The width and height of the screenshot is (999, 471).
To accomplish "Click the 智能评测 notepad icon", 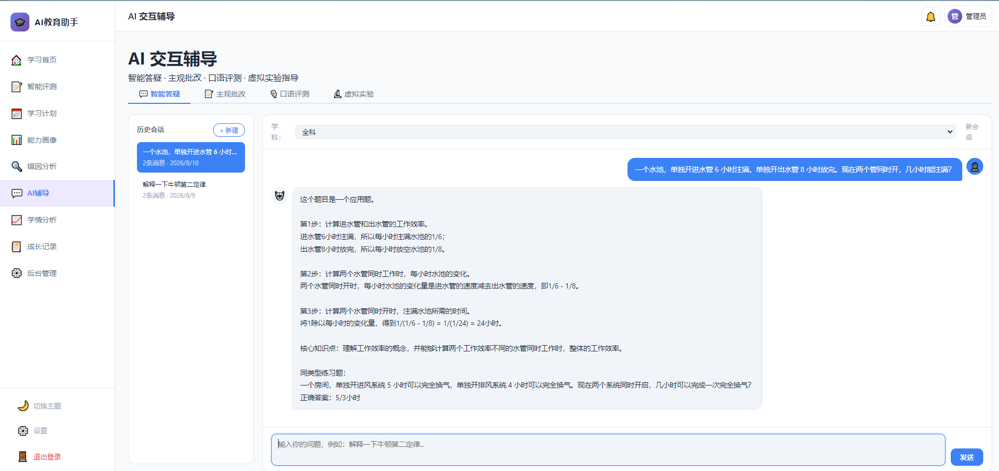I will [x=17, y=87].
